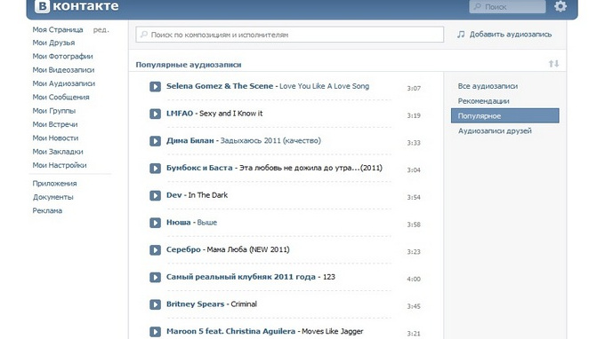The width and height of the screenshot is (605, 339).
Task: Click artist name Серебро
Action: point(183,249)
